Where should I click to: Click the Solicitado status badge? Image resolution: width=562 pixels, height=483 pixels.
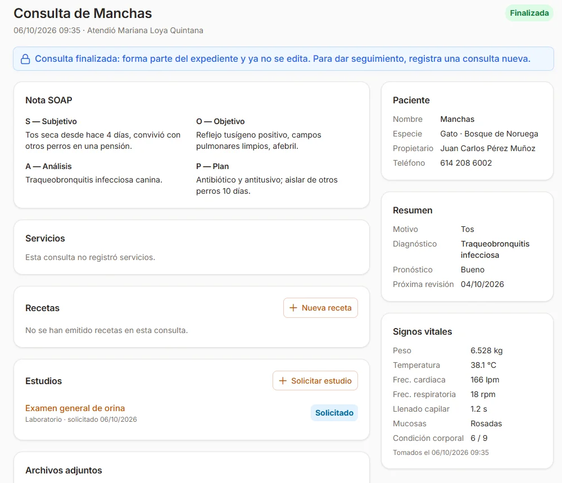334,413
